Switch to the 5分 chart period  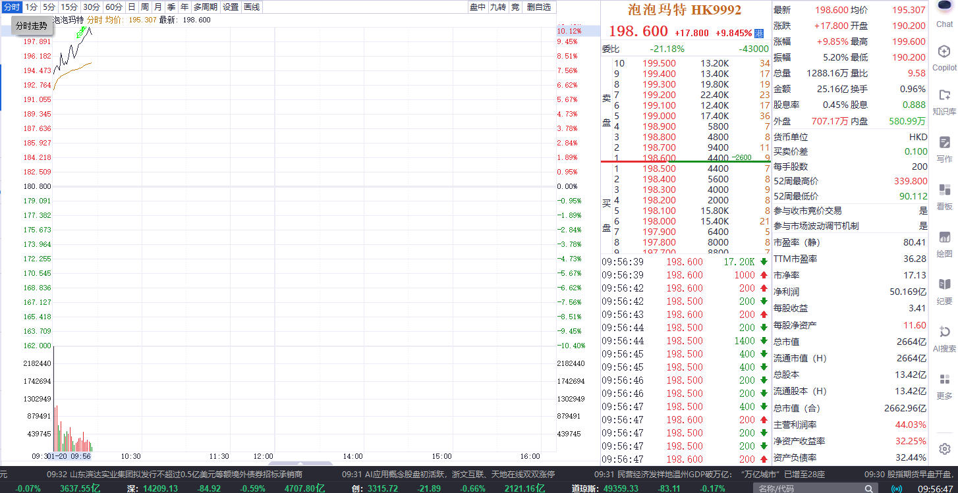pos(49,7)
